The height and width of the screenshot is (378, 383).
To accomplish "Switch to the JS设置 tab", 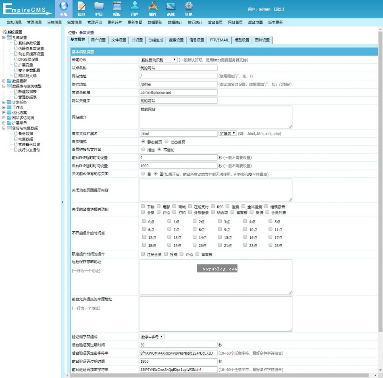I will coord(137,40).
